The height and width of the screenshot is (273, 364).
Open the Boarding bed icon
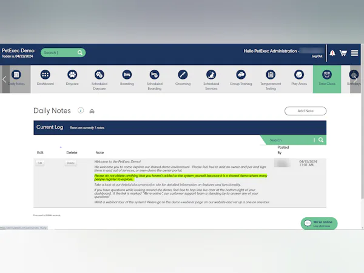[127, 75]
